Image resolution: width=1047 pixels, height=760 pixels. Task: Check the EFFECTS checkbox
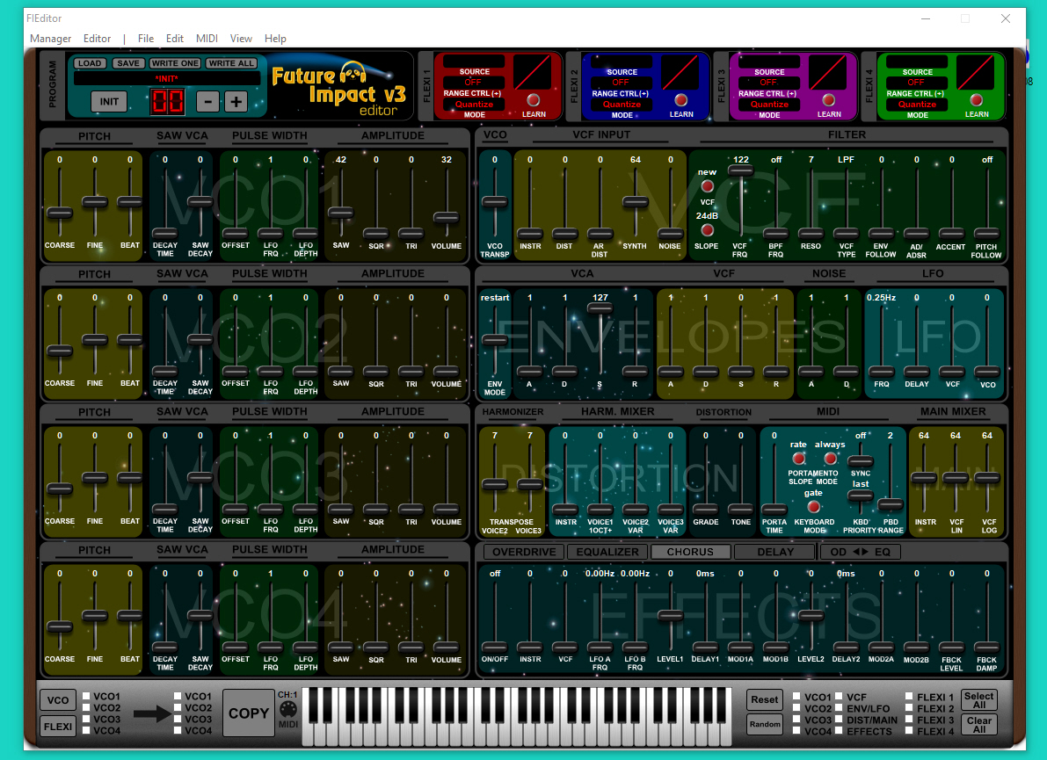tap(839, 731)
